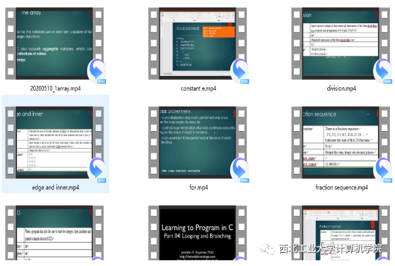Click the file name label 'for.mp4'
Screen dimensions: 395x266
pyautogui.click(x=197, y=187)
